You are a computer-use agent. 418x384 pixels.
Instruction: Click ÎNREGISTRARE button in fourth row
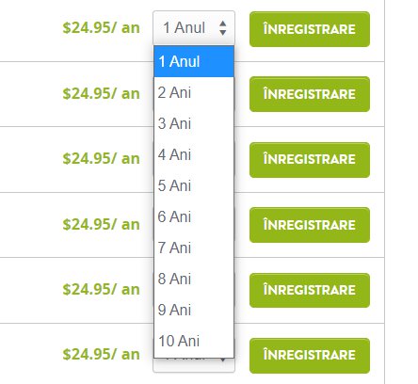pos(310,225)
